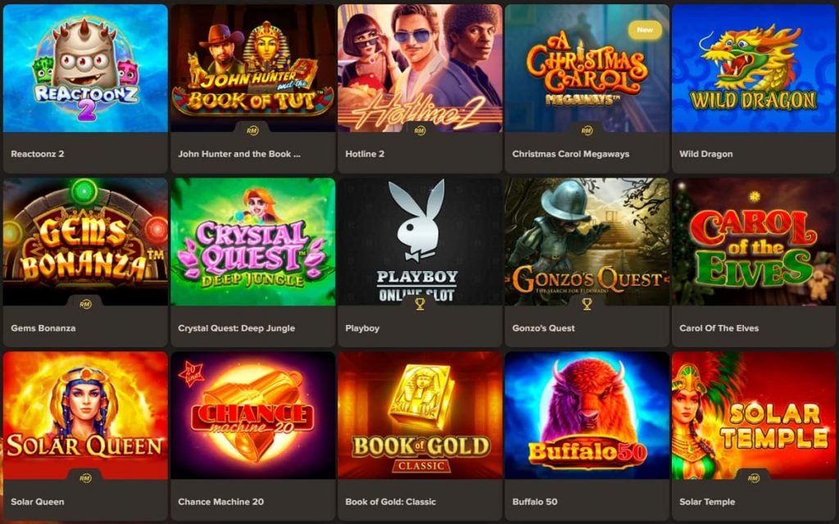
Task: Click the RM badge on Solar Queen tile
Action: point(85,478)
